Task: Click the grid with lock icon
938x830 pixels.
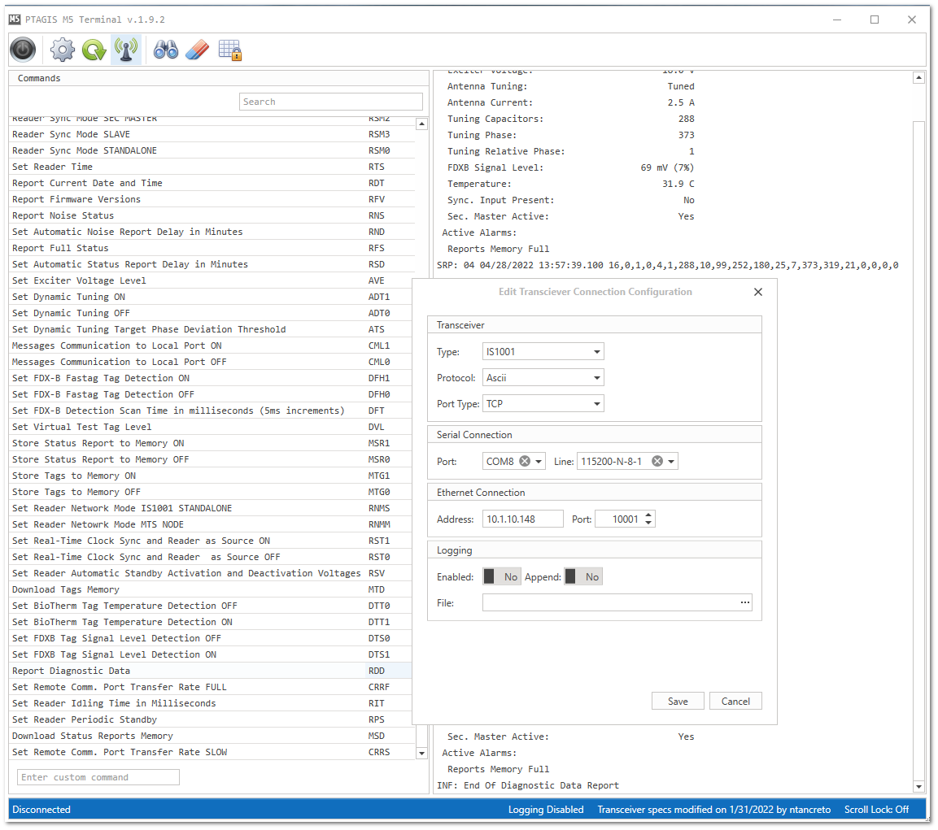Action: coord(229,50)
